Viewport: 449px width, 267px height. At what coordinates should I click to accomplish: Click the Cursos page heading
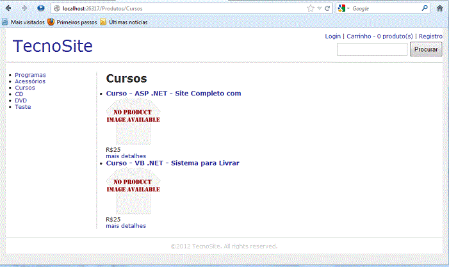point(126,79)
